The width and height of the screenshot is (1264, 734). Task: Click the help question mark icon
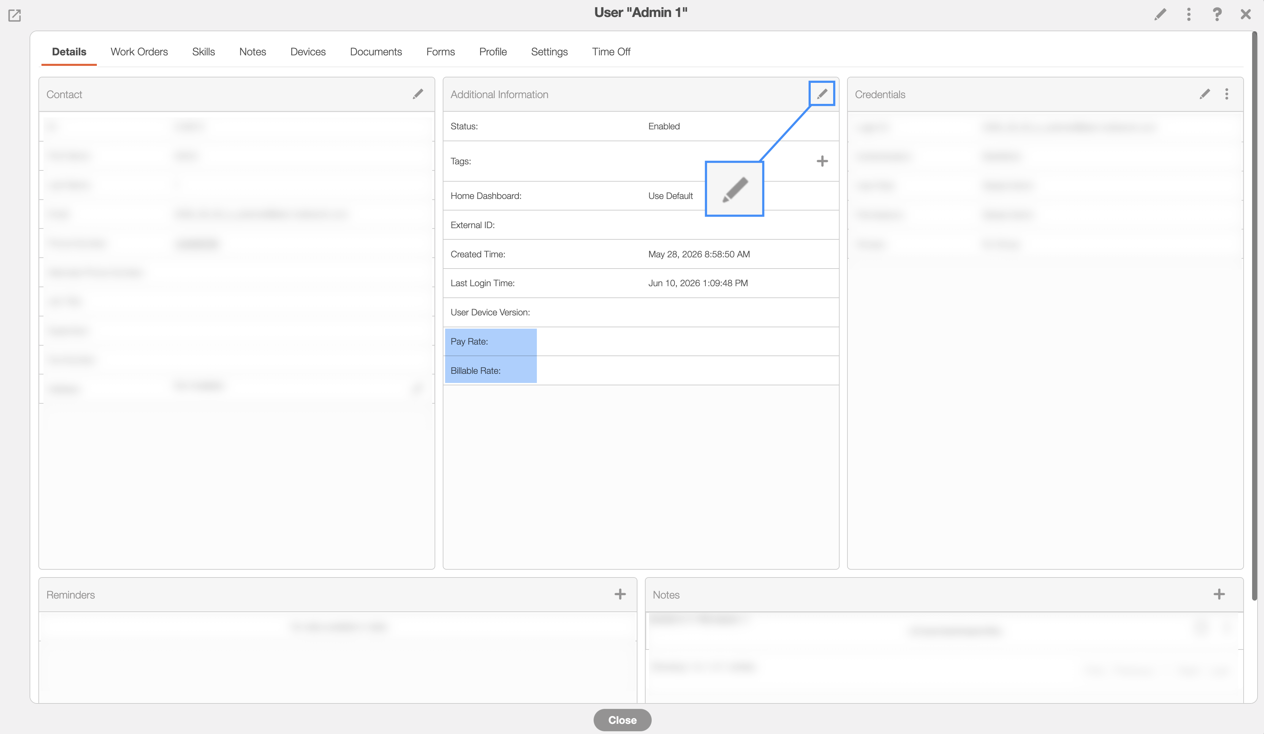tap(1217, 15)
